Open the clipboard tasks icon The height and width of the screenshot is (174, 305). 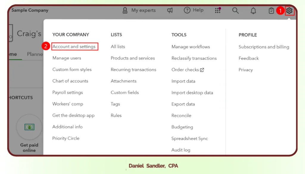(271, 10)
